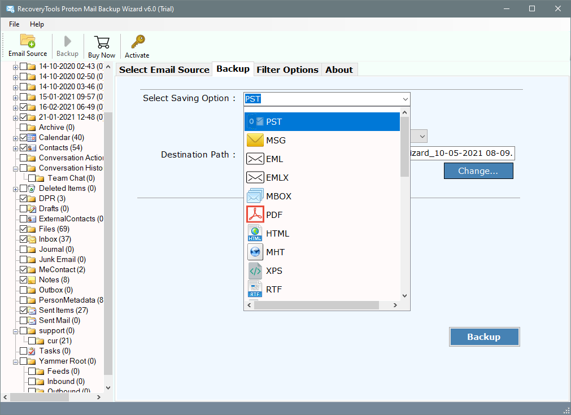Select the Team Chat (0) tree item

(x=71, y=178)
